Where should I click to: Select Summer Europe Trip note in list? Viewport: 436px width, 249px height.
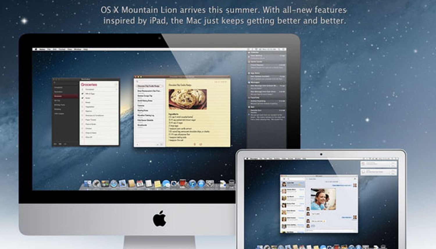[149, 96]
